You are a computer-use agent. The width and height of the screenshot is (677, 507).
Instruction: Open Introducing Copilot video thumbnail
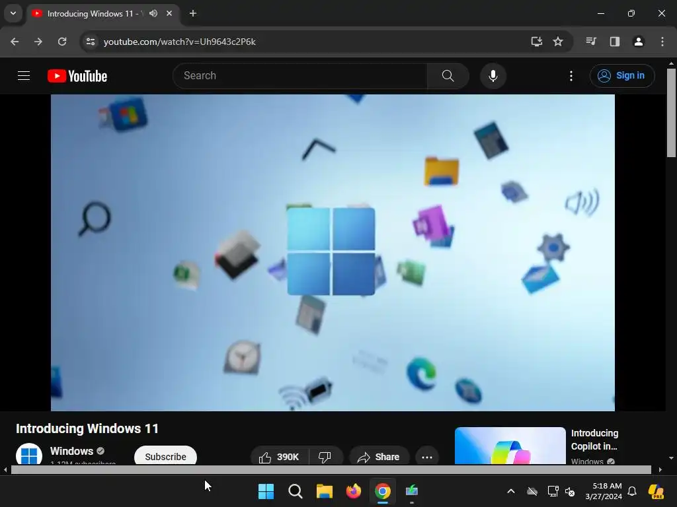click(x=510, y=446)
